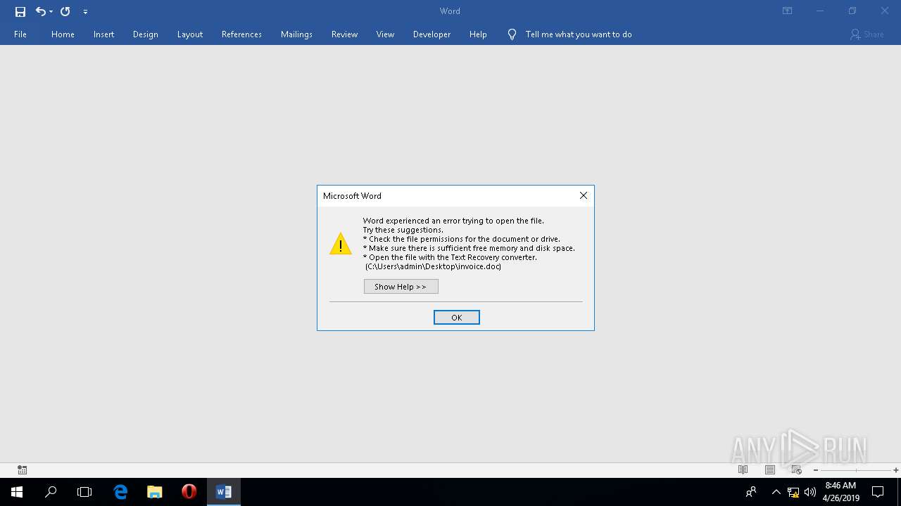Click the Show Help >> button
Viewport: 901px width, 506px height.
pyautogui.click(x=401, y=287)
